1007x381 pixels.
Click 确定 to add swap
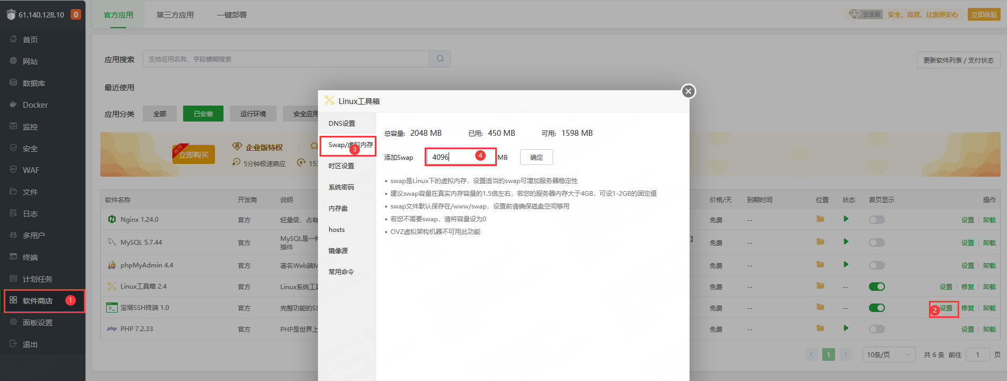[537, 157]
